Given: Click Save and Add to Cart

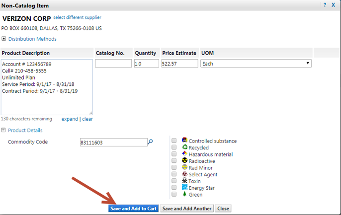Looking at the screenshot, I should (x=133, y=209).
